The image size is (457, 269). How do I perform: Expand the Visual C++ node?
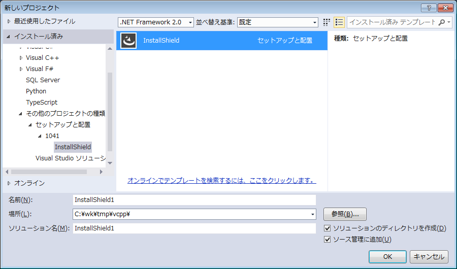21,58
